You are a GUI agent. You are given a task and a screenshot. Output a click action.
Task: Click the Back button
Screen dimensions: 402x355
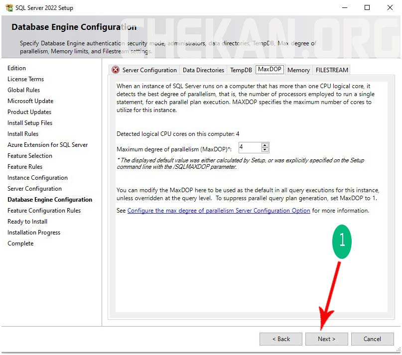coord(281,339)
